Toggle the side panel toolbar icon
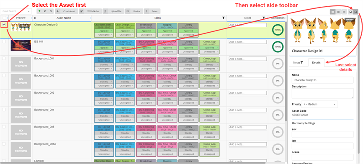The image size is (363, 164). pyautogui.click(x=355, y=12)
